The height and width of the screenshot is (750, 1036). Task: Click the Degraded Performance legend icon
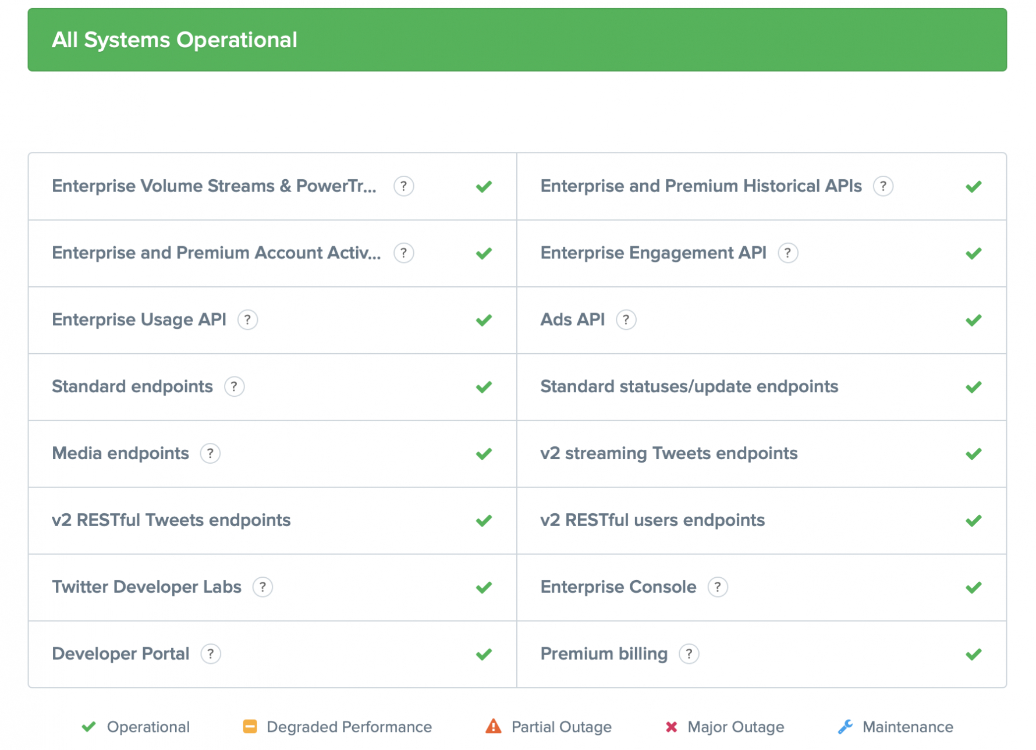pos(250,726)
